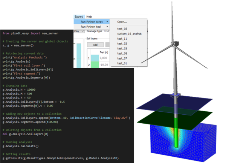Click the wind turbine nacelle in the 3D model

[x=175, y=43]
